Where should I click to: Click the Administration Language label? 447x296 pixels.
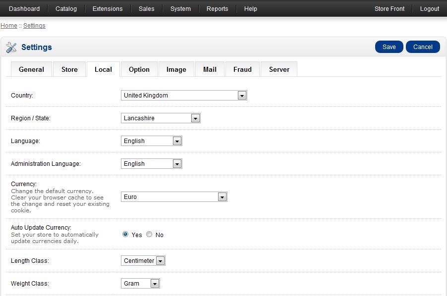46,164
